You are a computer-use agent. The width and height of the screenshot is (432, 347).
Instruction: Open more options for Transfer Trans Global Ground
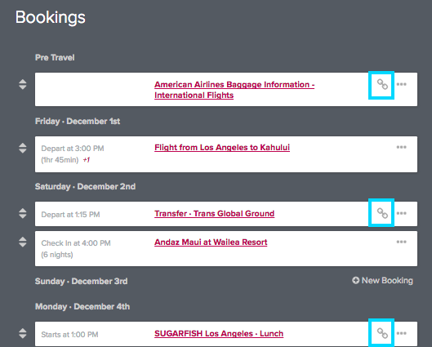(x=402, y=213)
